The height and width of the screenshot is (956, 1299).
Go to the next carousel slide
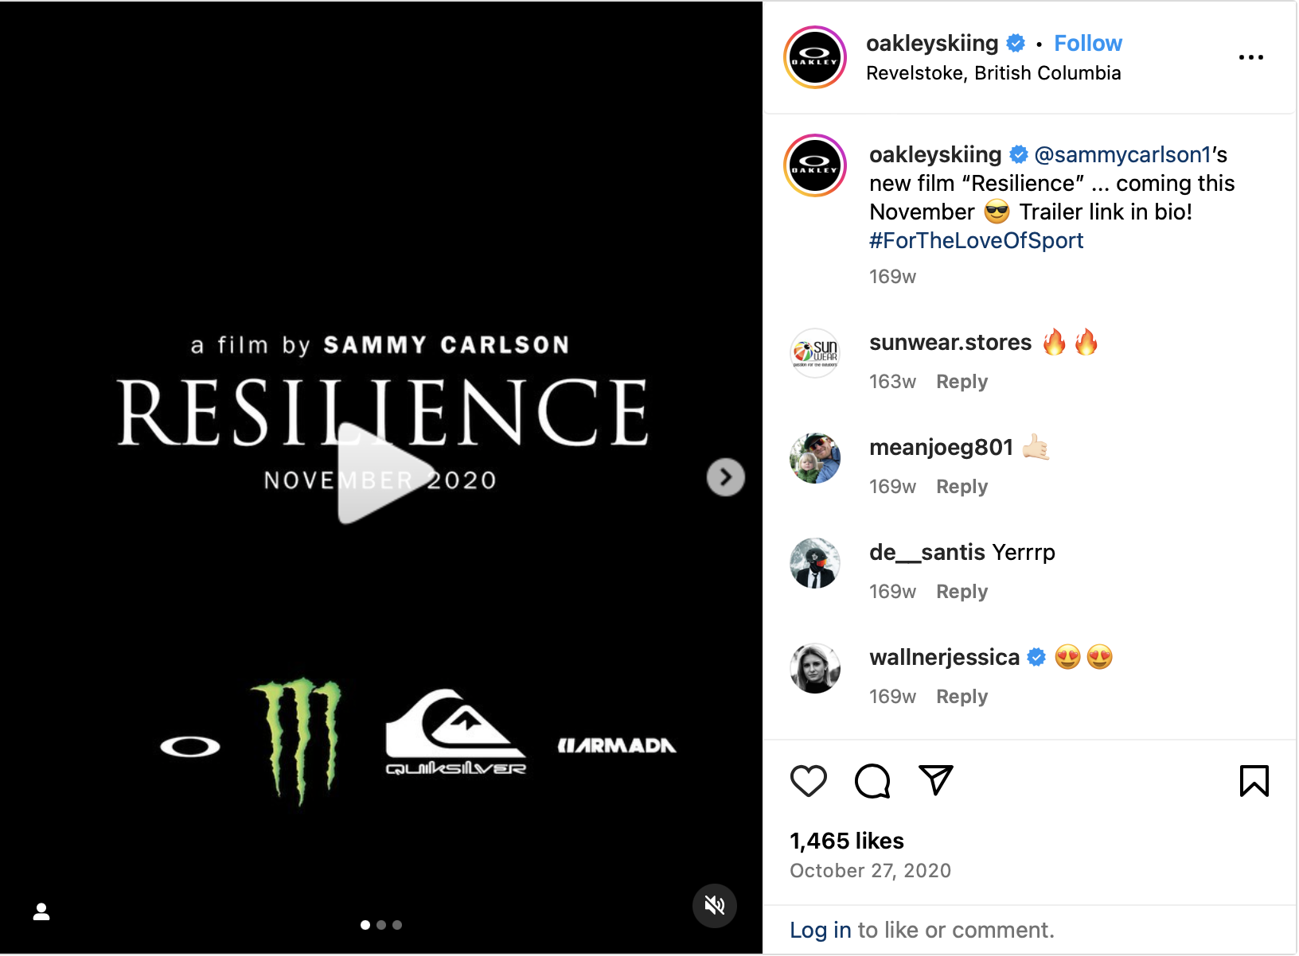pos(725,477)
